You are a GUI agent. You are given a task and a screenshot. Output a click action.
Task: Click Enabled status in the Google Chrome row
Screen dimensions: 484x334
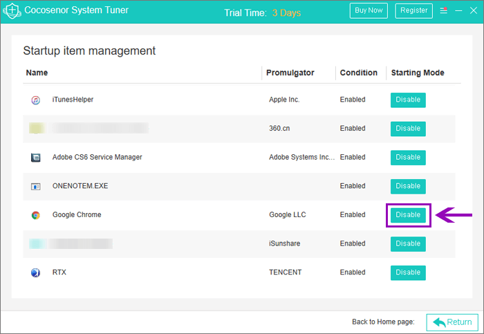pyautogui.click(x=353, y=215)
